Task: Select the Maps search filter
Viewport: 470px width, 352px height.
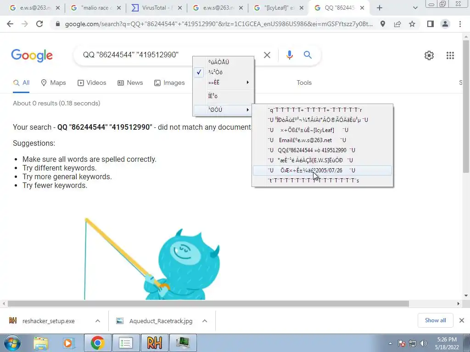Action: [x=53, y=83]
